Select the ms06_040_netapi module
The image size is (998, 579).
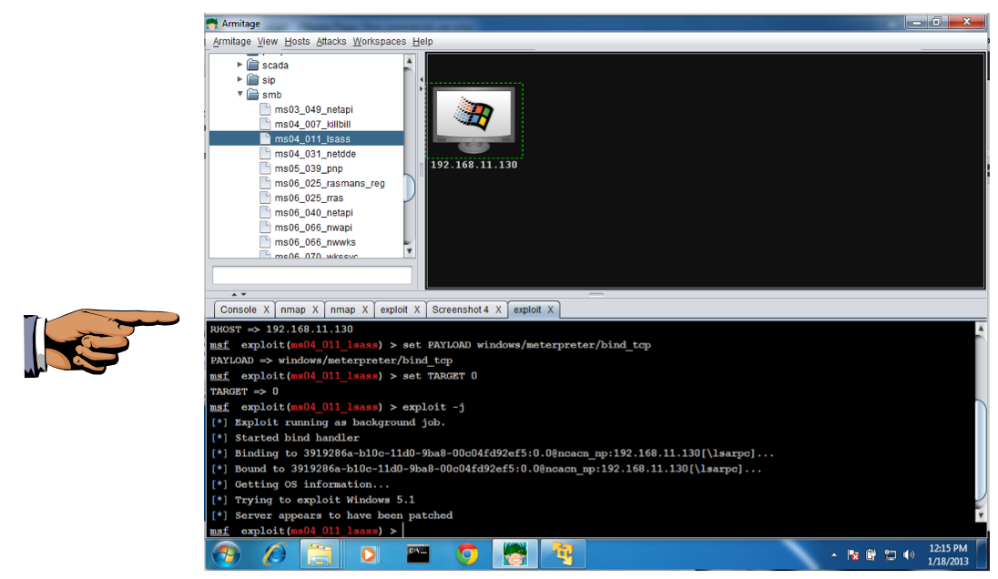314,212
